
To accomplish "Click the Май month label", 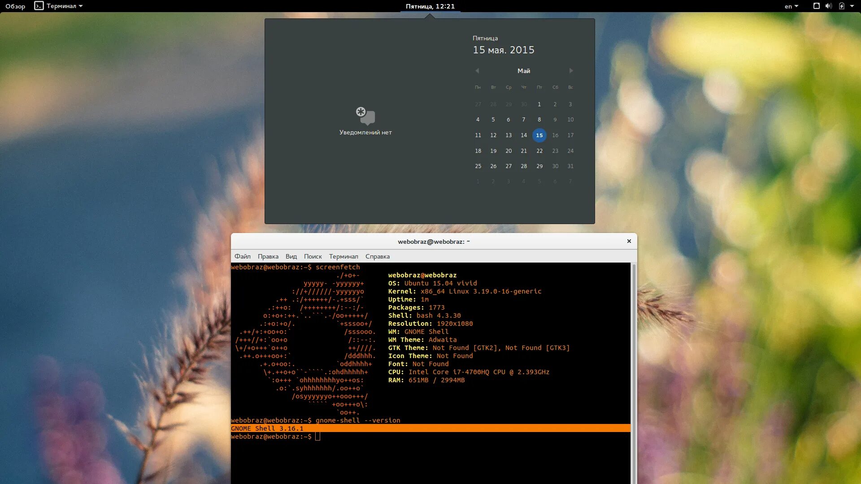I will click(x=523, y=71).
